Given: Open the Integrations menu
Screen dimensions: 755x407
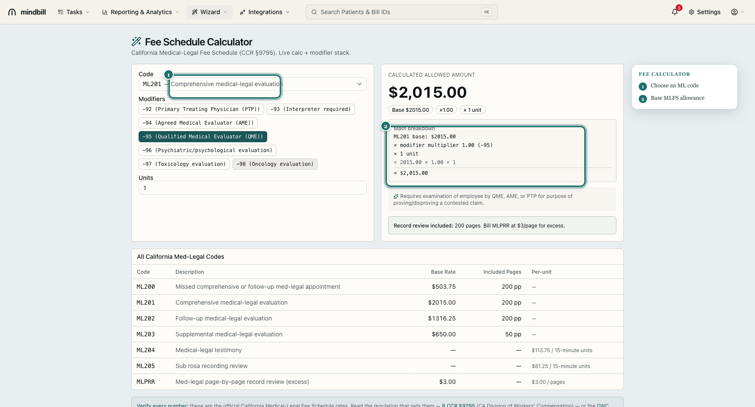Looking at the screenshot, I should pyautogui.click(x=265, y=12).
